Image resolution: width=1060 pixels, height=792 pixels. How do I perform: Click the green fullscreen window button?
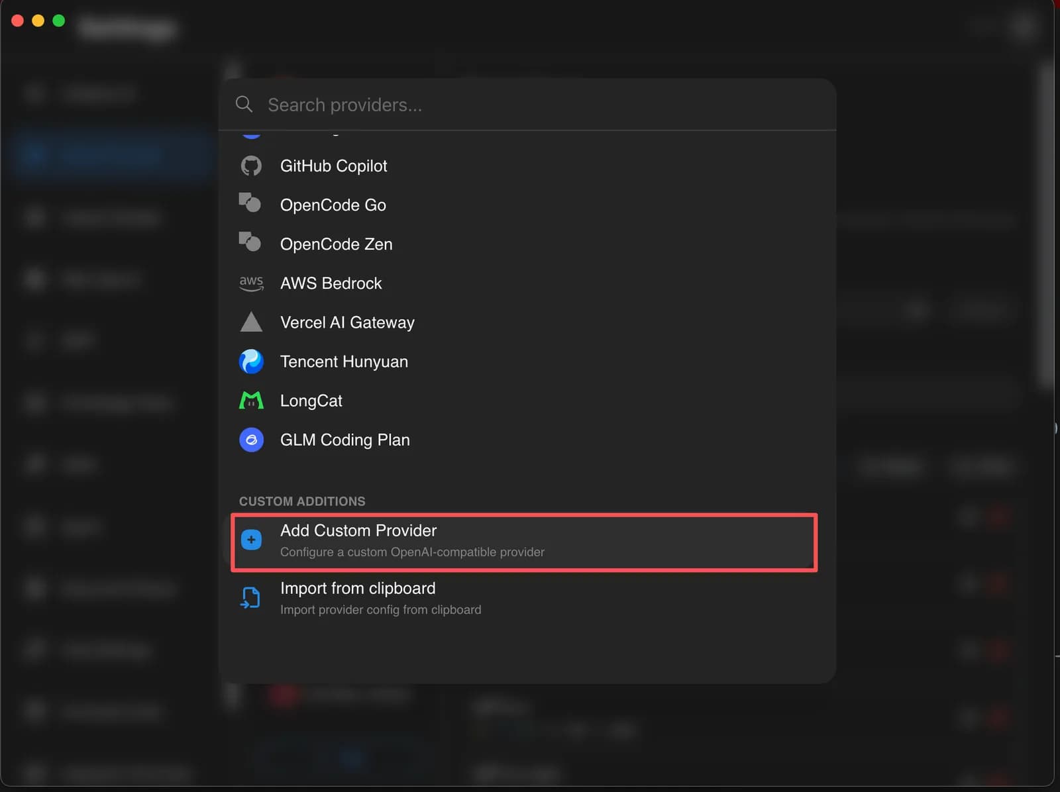coord(58,21)
